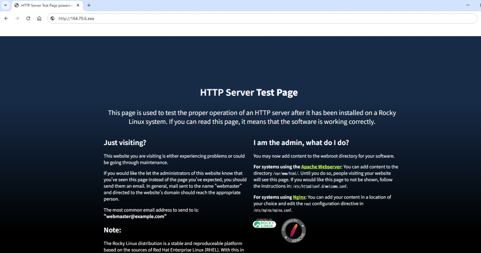Image resolution: width=481 pixels, height=253 pixels.
Task: Click the 'I am the admin' heading
Action: pyautogui.click(x=301, y=143)
